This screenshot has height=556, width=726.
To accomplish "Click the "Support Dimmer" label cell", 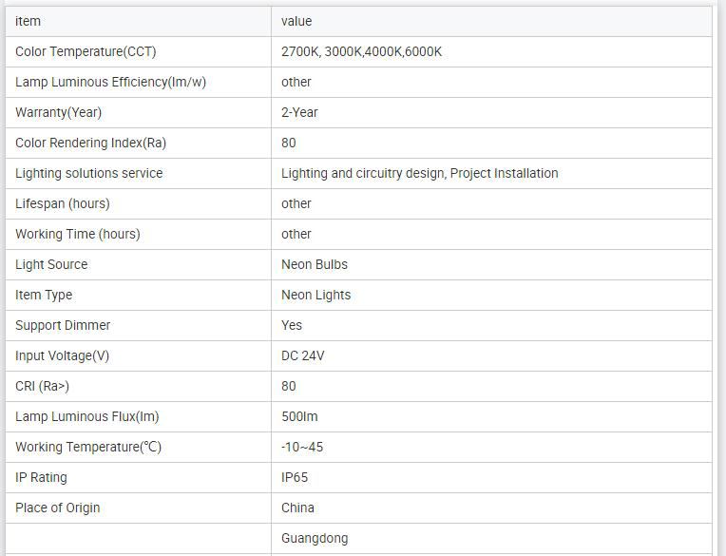I will point(63,326).
